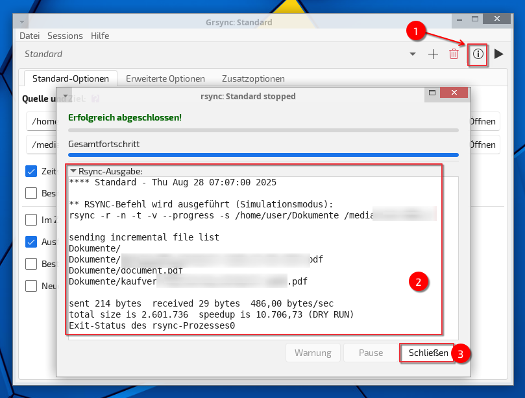Screen dimensions: 525x398
Task: Close the Grsync main window
Action: [x=497, y=19]
